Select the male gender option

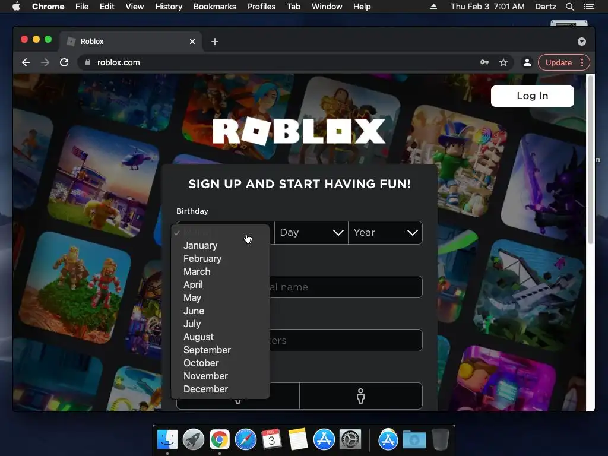point(360,396)
